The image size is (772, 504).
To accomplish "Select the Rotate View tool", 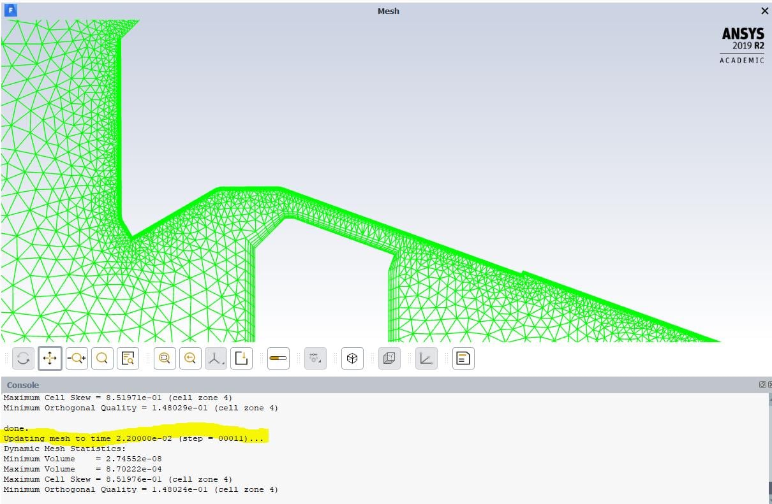I will coord(23,359).
